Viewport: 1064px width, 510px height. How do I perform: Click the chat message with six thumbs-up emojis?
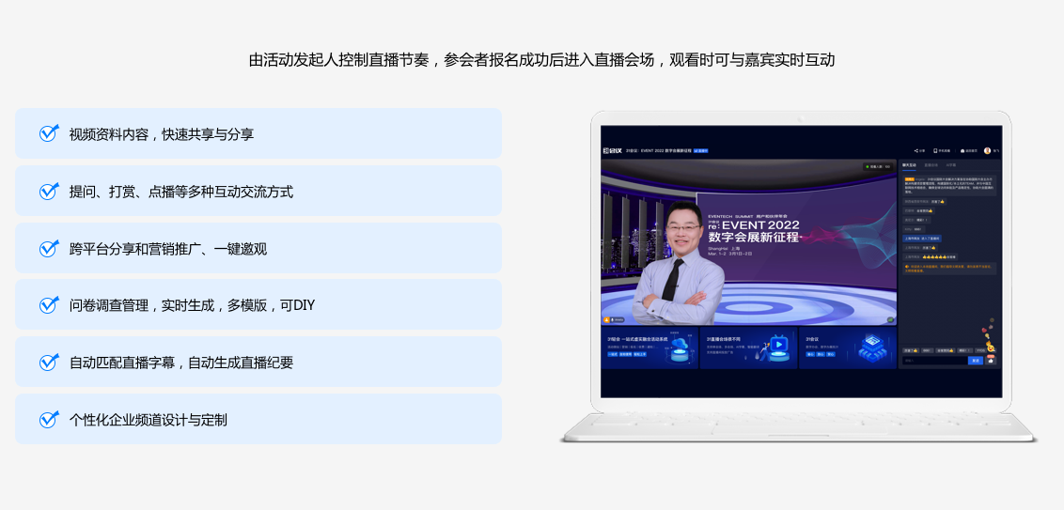[931, 257]
